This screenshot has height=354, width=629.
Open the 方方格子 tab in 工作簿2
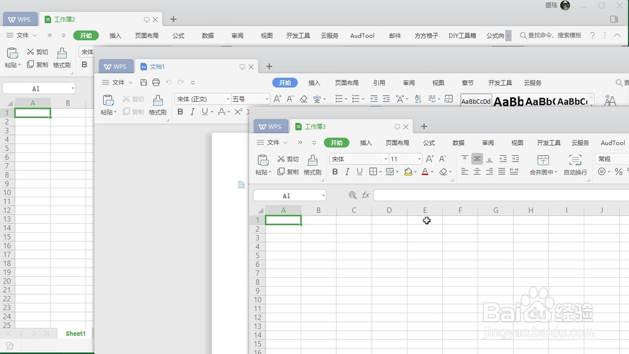tap(426, 35)
